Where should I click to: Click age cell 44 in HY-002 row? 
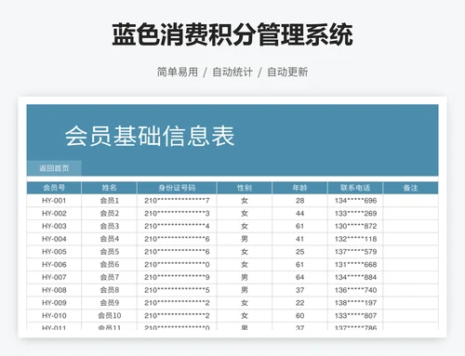pyautogui.click(x=299, y=214)
